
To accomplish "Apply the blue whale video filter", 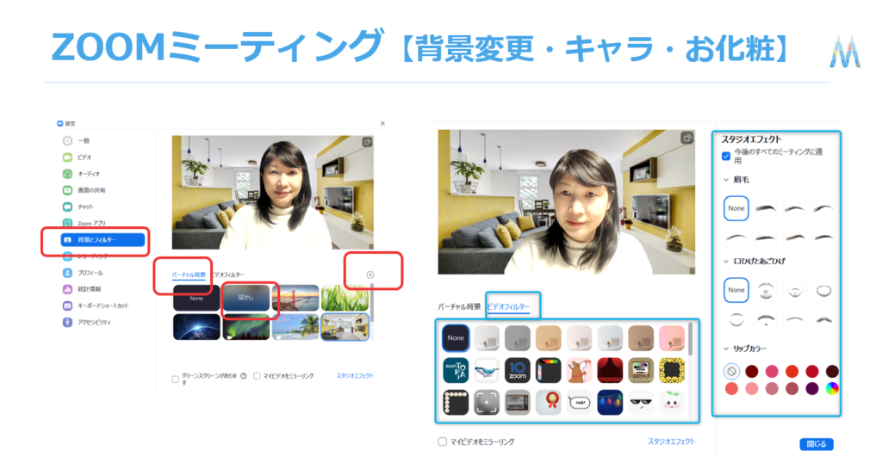I will tap(487, 371).
